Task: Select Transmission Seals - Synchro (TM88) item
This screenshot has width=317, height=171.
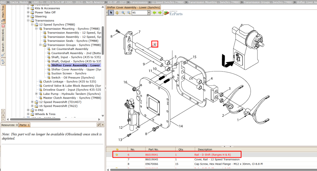Action: click(x=73, y=41)
